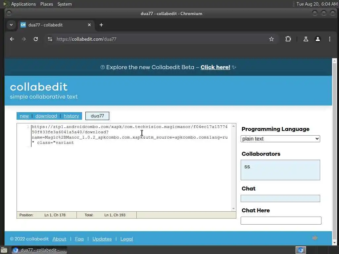339x254 pixels.
Task: Open the profile avatar menu
Action: pyautogui.click(x=317, y=39)
